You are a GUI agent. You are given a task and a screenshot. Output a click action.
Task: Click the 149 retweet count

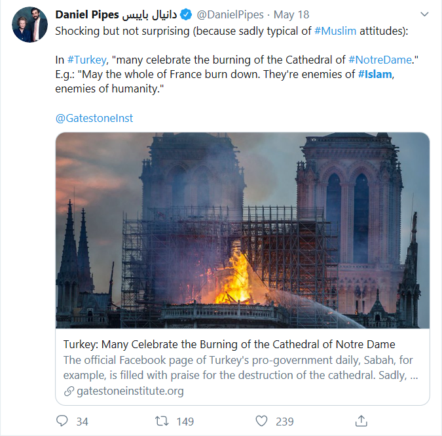[185, 421]
